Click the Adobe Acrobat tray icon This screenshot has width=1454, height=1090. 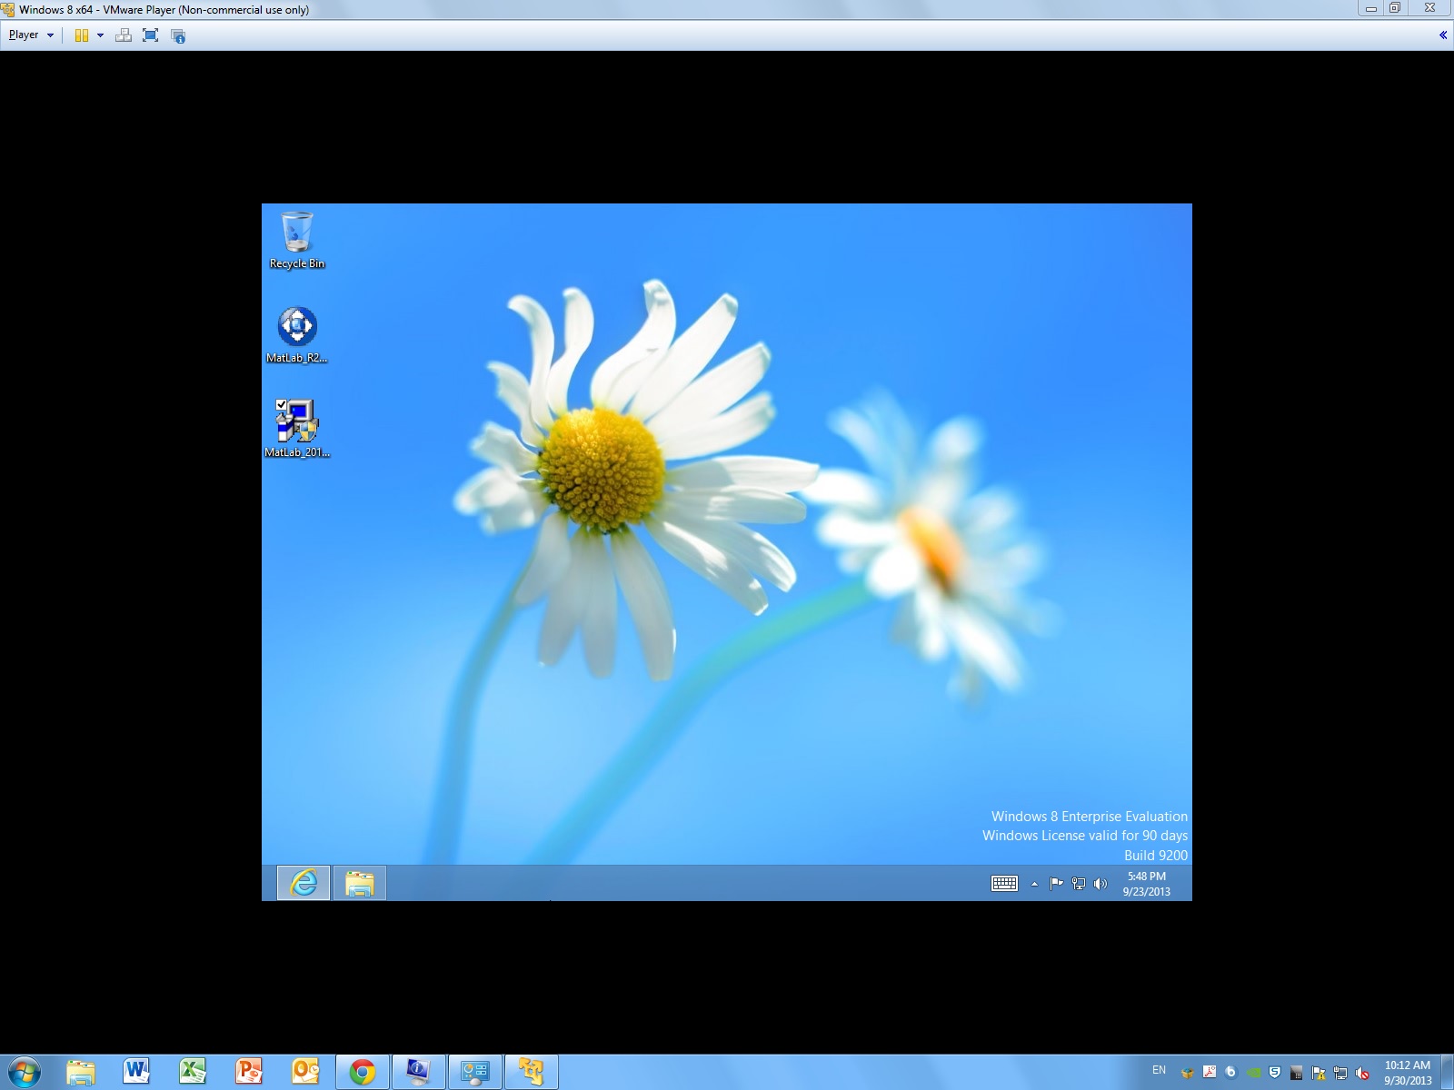coord(1210,1072)
